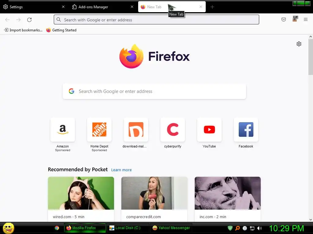
Task: Launch Chrome from the taskbar quick launch
Action: (x=57, y=228)
